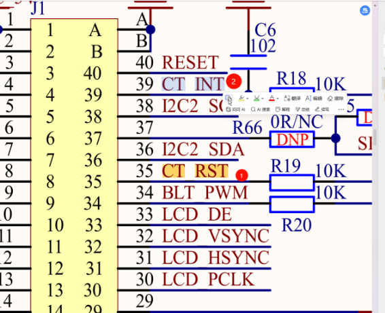Image resolution: width=385 pixels, height=313 pixels.
Task: Click the LCD_HSYNC net label
Action: pos(216,257)
